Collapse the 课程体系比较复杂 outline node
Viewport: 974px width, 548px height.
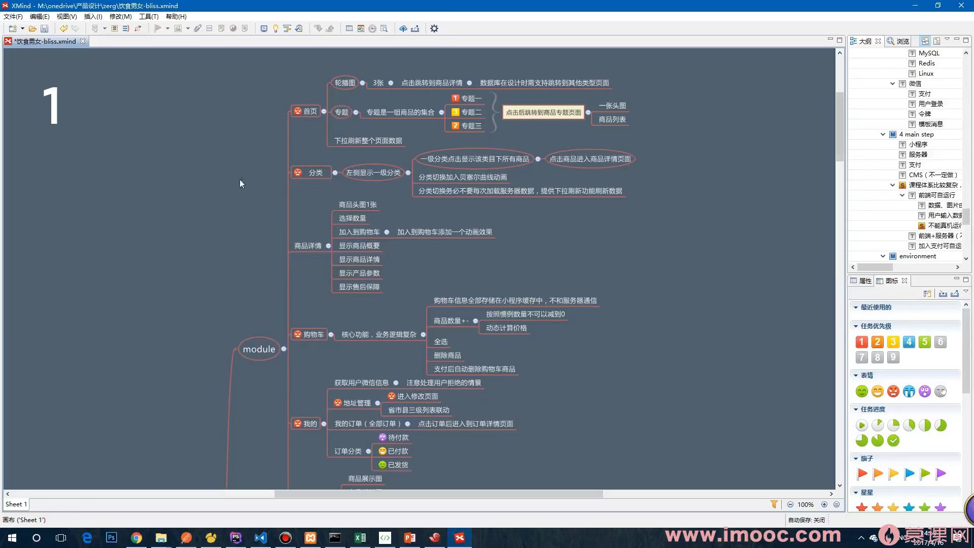click(x=892, y=185)
